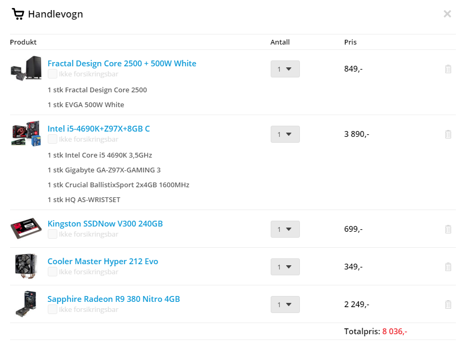Open quantity dropdown for Intel i5-4690K bundle
The width and height of the screenshot is (466, 348).
285,134
